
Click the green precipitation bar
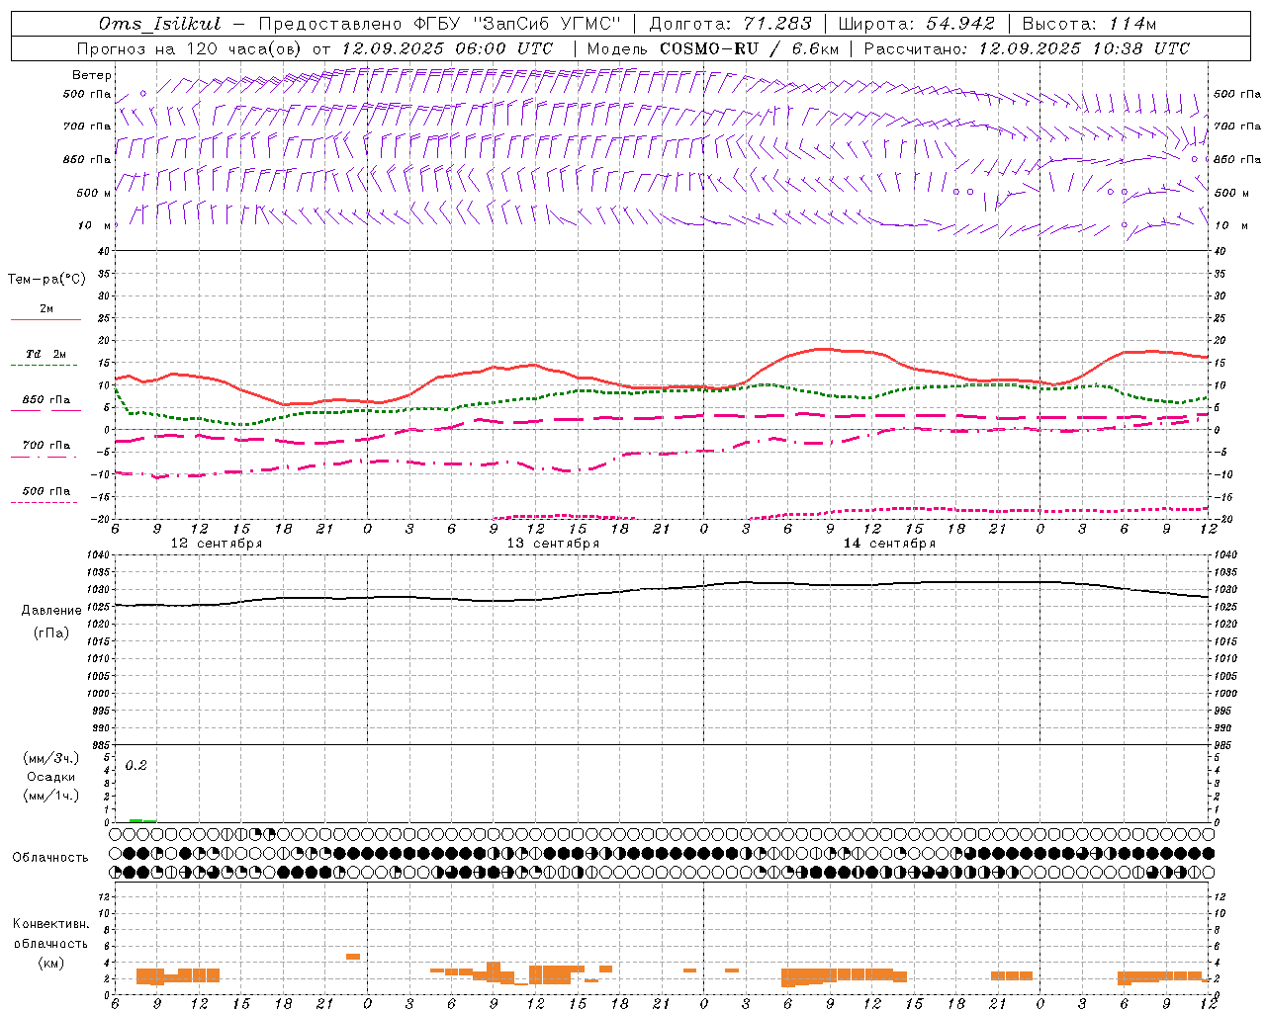coord(142,820)
